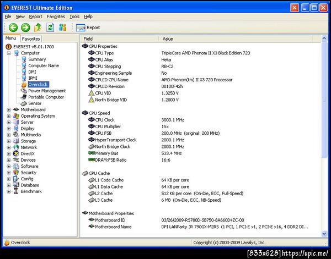Select DMI tree item
This screenshot has width=331, height=259.
[33, 72]
